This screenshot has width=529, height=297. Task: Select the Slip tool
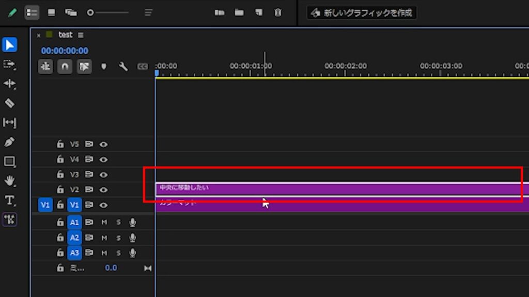tap(9, 122)
